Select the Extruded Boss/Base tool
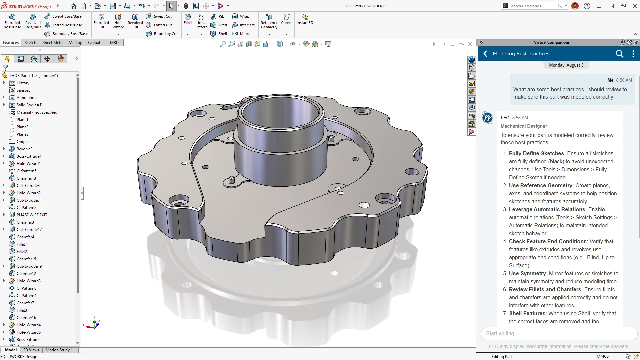Image resolution: width=640 pixels, height=360 pixels. click(x=12, y=21)
